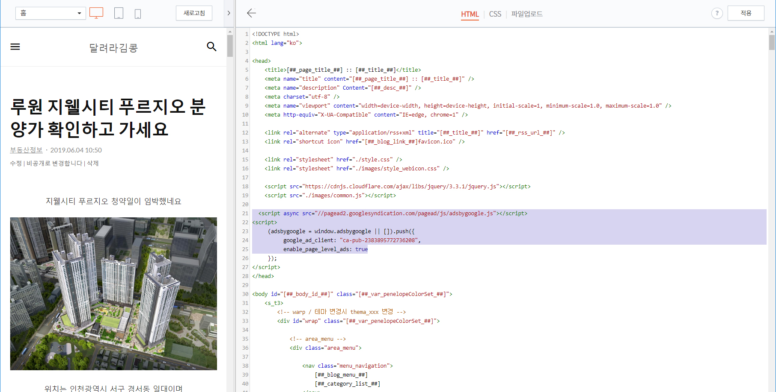The height and width of the screenshot is (392, 776).
Task: Click the preview panel scrollbar thumb
Action: coord(230,46)
